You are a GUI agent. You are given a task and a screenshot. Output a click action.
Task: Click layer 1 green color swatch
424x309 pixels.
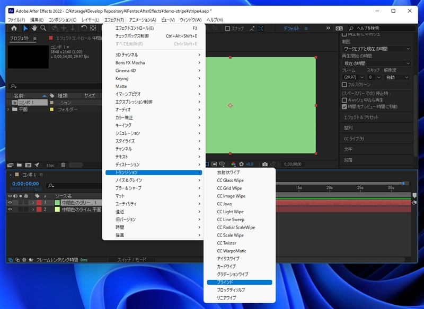pyautogui.click(x=57, y=203)
